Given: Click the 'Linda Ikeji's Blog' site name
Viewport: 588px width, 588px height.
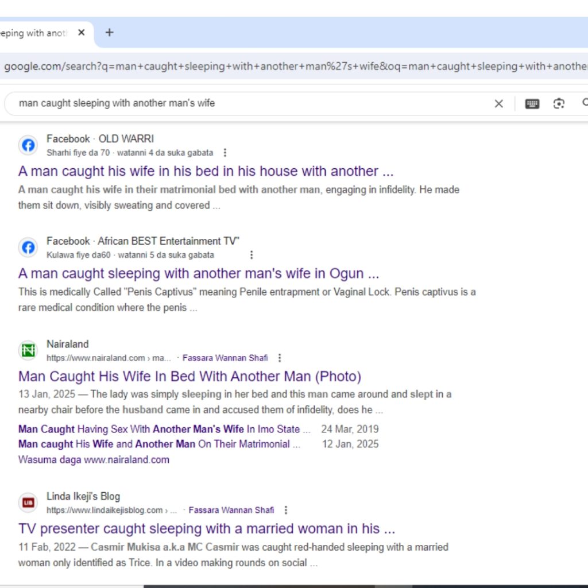Looking at the screenshot, I should click(x=83, y=496).
